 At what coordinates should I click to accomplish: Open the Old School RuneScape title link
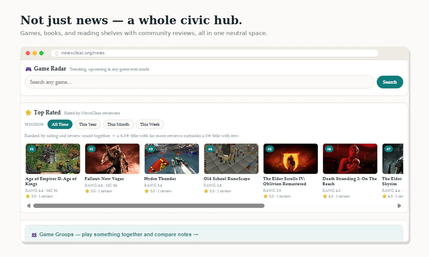click(227, 179)
